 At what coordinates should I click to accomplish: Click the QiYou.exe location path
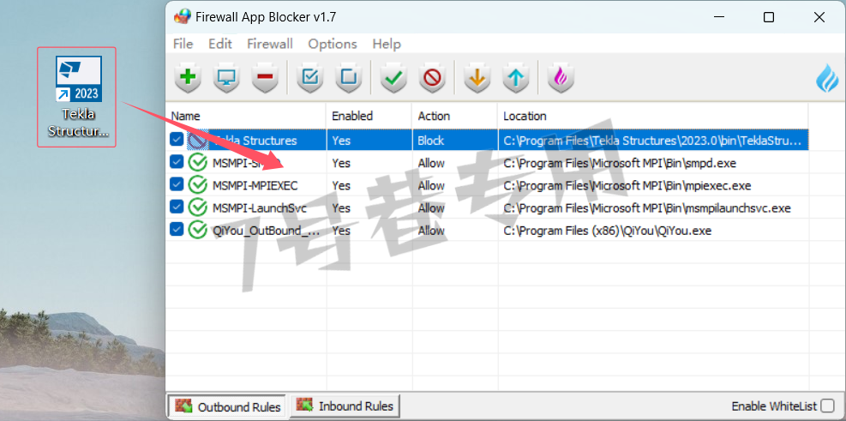tap(608, 231)
